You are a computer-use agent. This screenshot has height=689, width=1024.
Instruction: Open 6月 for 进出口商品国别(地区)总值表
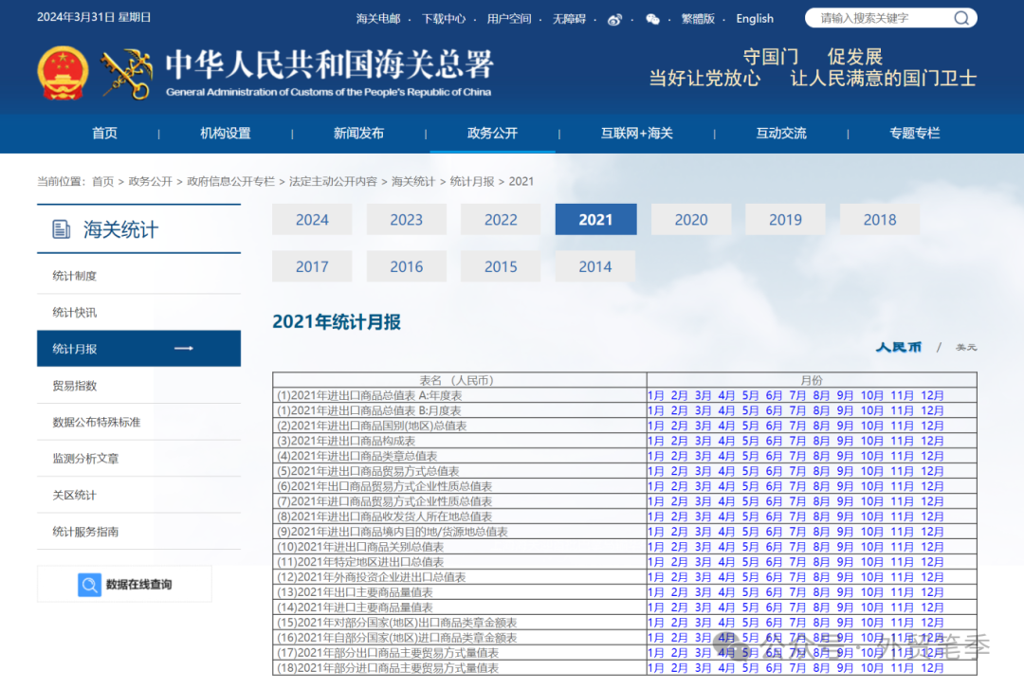click(x=774, y=426)
